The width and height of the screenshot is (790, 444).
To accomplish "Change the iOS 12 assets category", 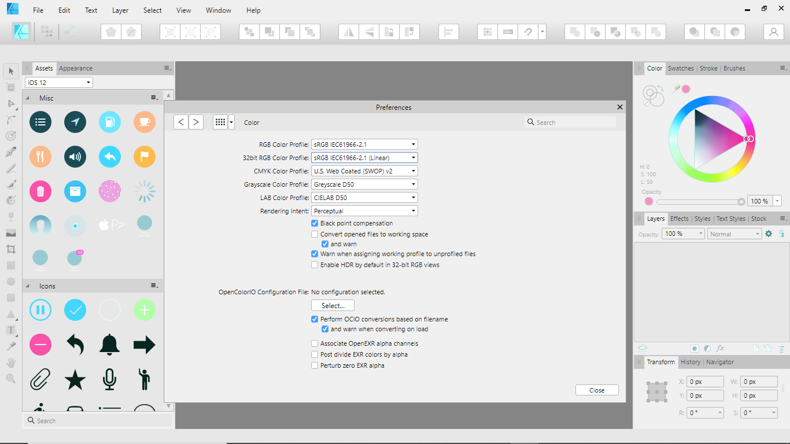I will coord(58,82).
